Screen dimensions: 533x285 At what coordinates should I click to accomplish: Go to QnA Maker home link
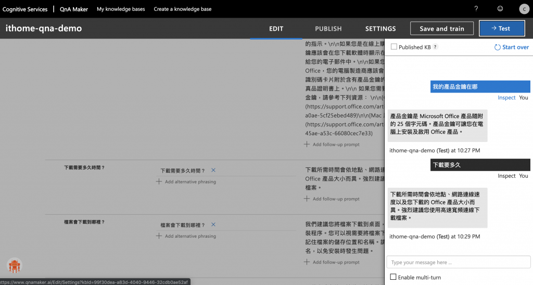pyautogui.click(x=74, y=9)
